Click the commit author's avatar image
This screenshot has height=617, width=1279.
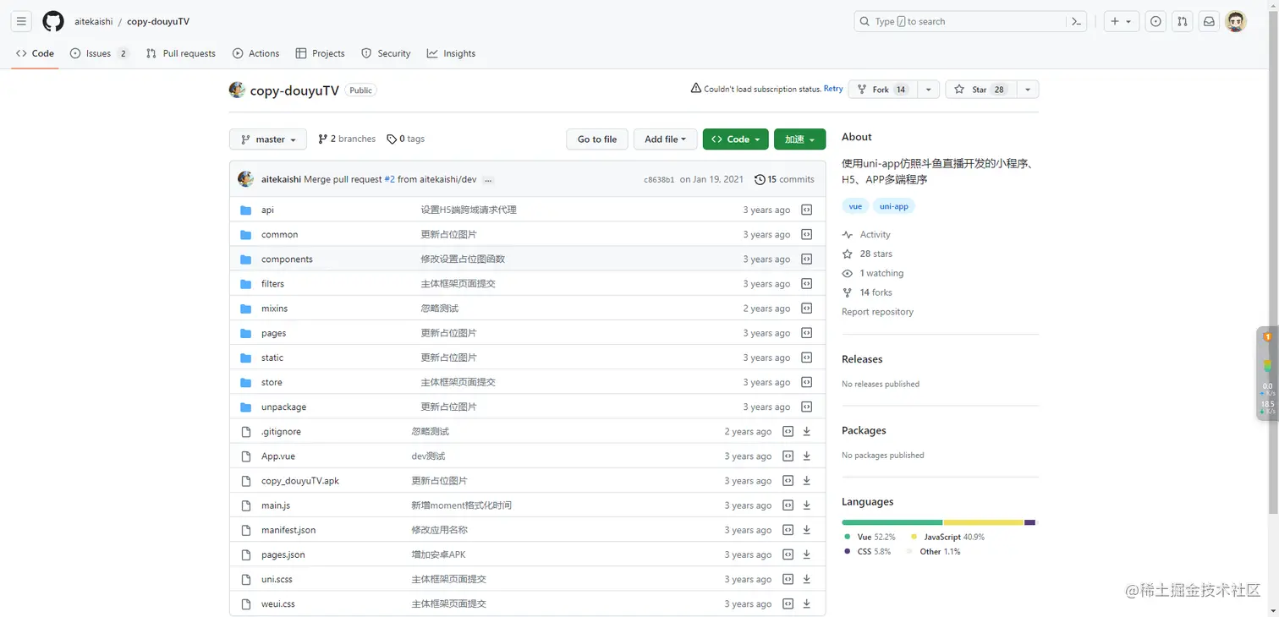pos(246,179)
